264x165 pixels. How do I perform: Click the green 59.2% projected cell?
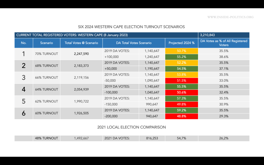(181, 110)
